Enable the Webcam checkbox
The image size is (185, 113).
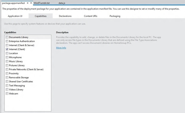pos(7,93)
